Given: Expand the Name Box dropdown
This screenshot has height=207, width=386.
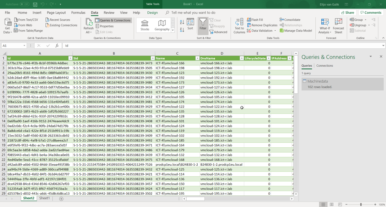Looking at the screenshot, I should [24, 45].
